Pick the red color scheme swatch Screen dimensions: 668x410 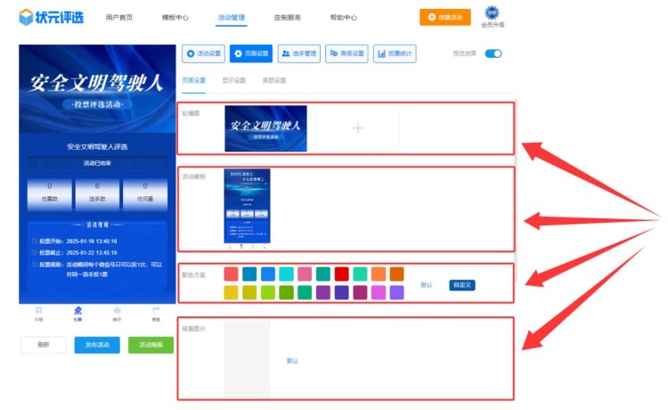click(341, 274)
